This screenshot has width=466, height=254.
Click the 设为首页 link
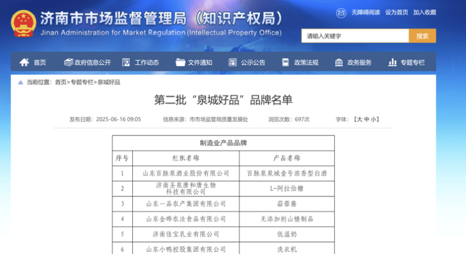click(x=396, y=12)
